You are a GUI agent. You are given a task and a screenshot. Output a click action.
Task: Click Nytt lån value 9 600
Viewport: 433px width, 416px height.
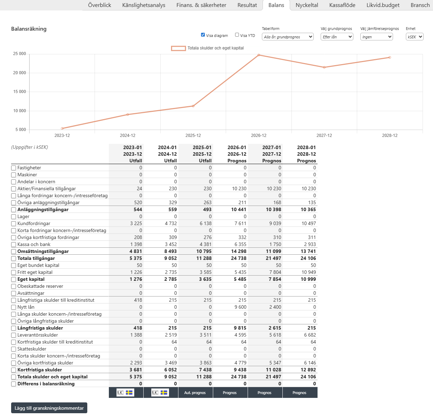point(240,307)
